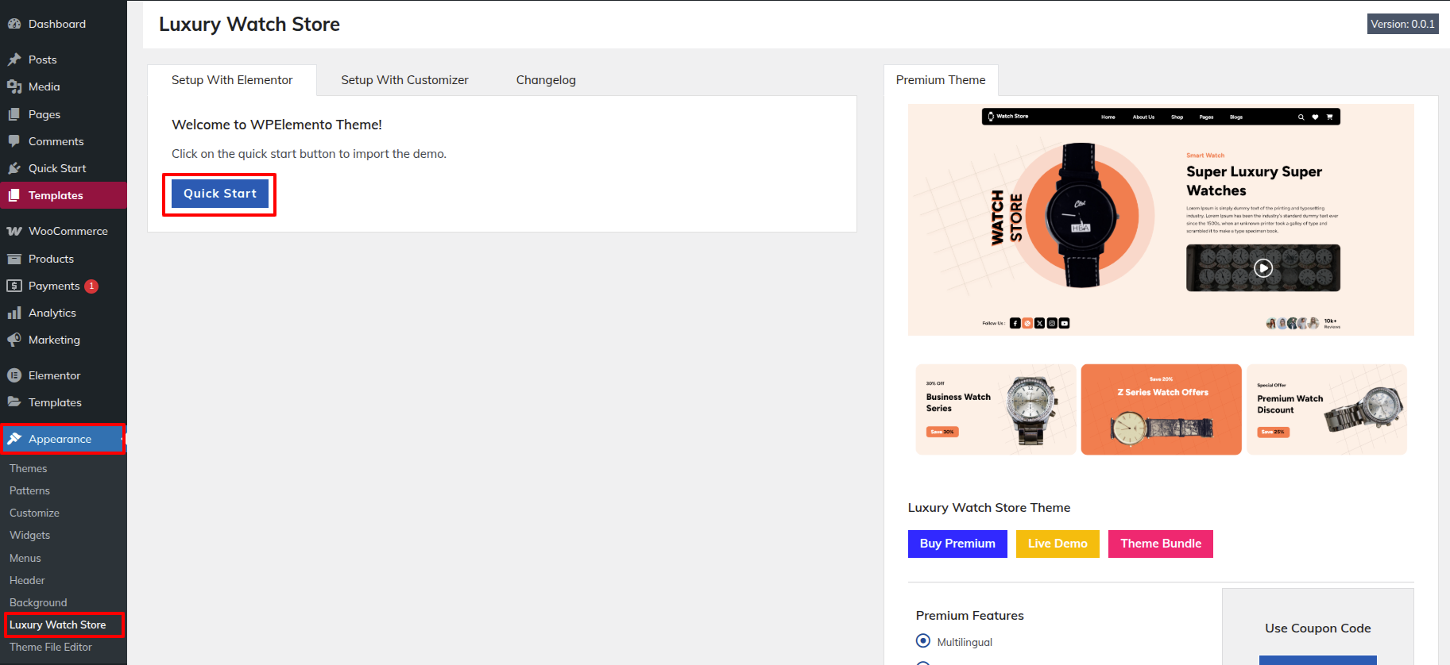Click the Pages icon in sidebar

(x=14, y=114)
